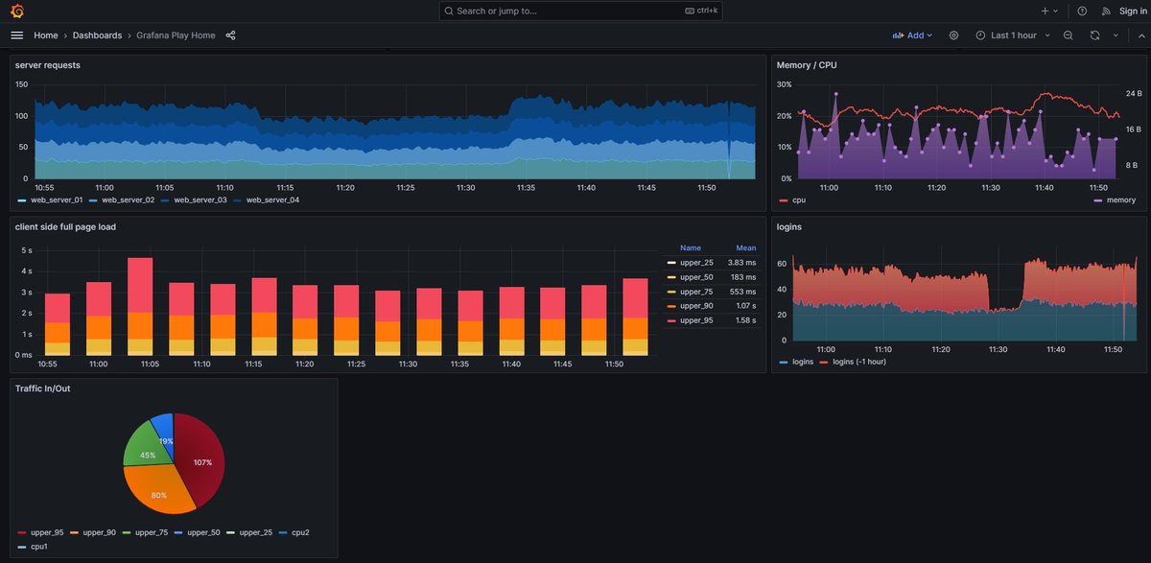Screen dimensions: 1151x563
Task: Click the server requests panel title
Action: tap(48, 65)
